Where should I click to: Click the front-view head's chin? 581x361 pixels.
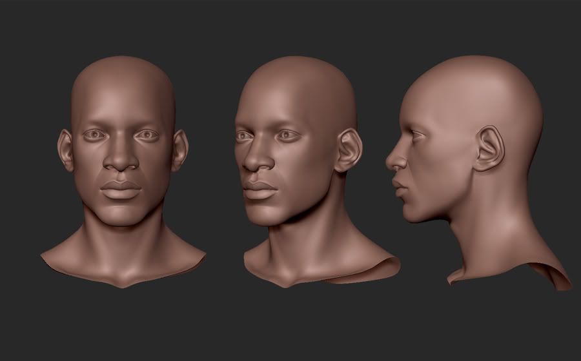[x=121, y=216]
